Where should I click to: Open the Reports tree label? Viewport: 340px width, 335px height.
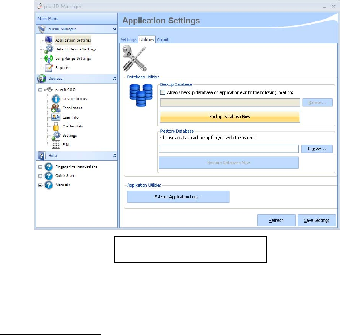(x=62, y=68)
